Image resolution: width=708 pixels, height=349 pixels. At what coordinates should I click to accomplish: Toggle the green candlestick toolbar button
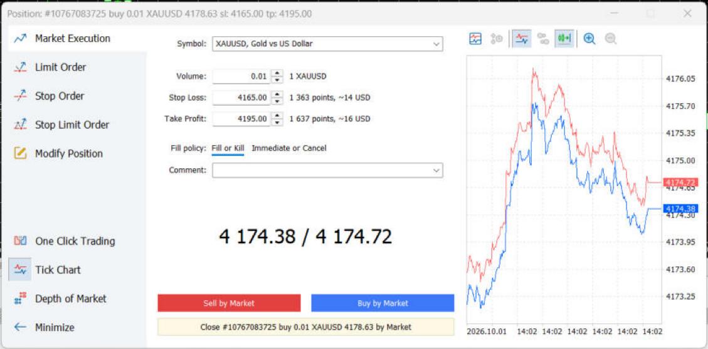pos(564,39)
